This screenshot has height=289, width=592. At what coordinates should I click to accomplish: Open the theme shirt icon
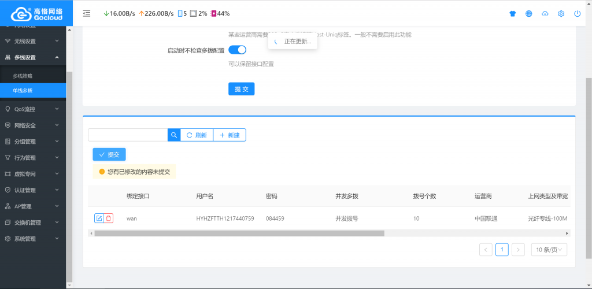click(512, 13)
